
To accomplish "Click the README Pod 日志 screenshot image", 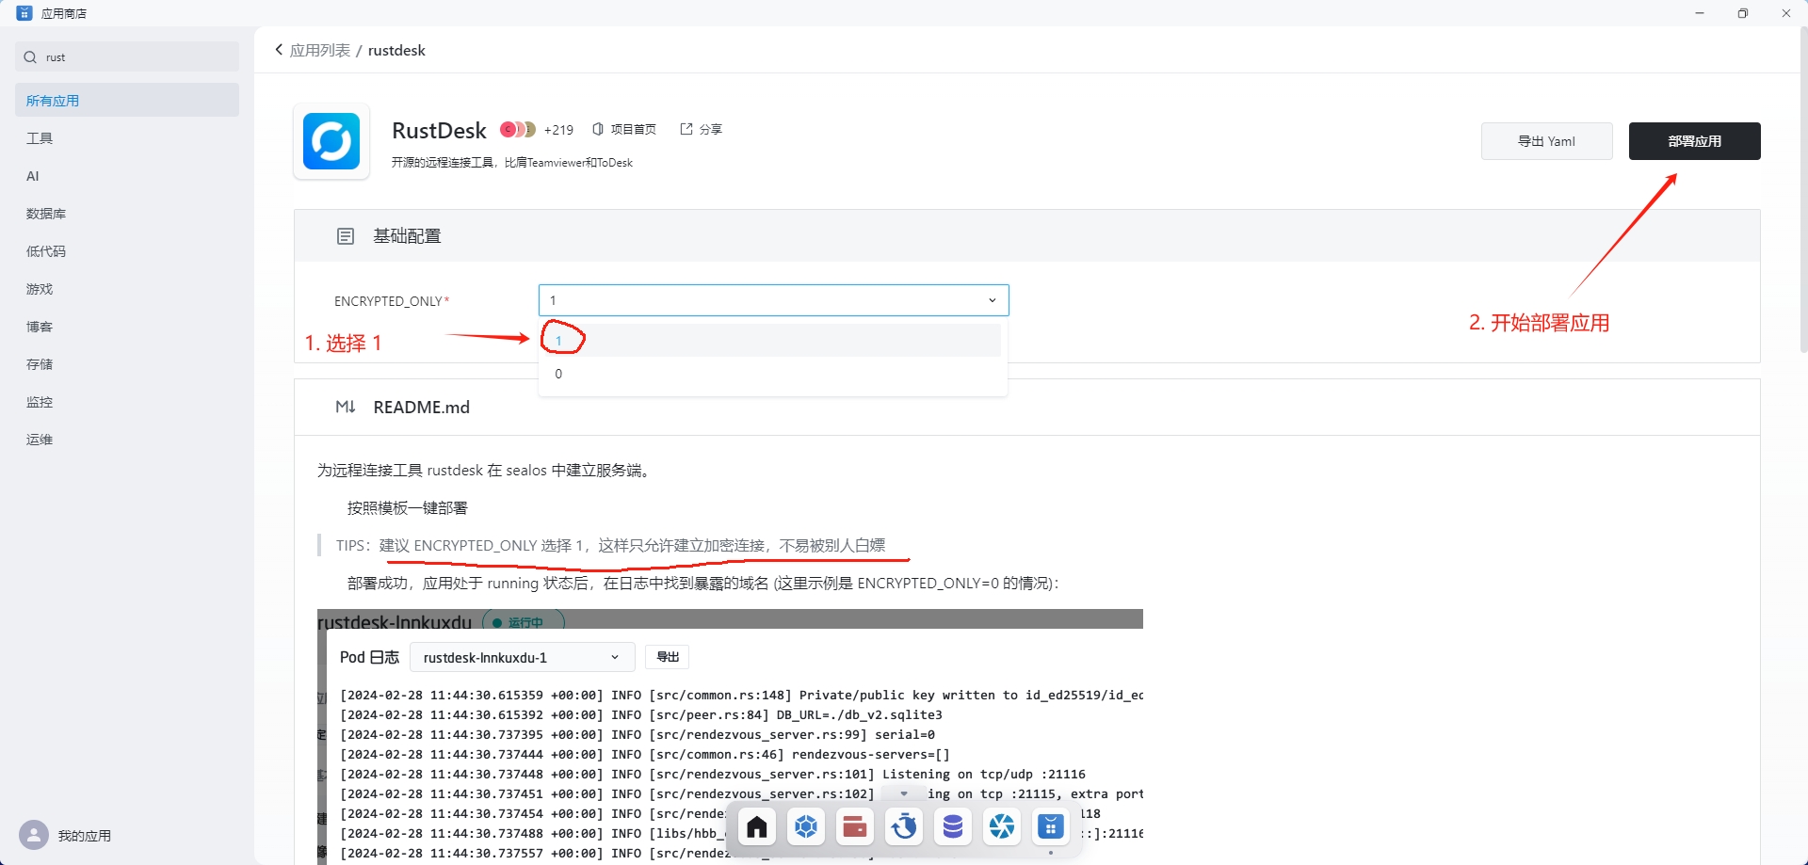I will [730, 736].
